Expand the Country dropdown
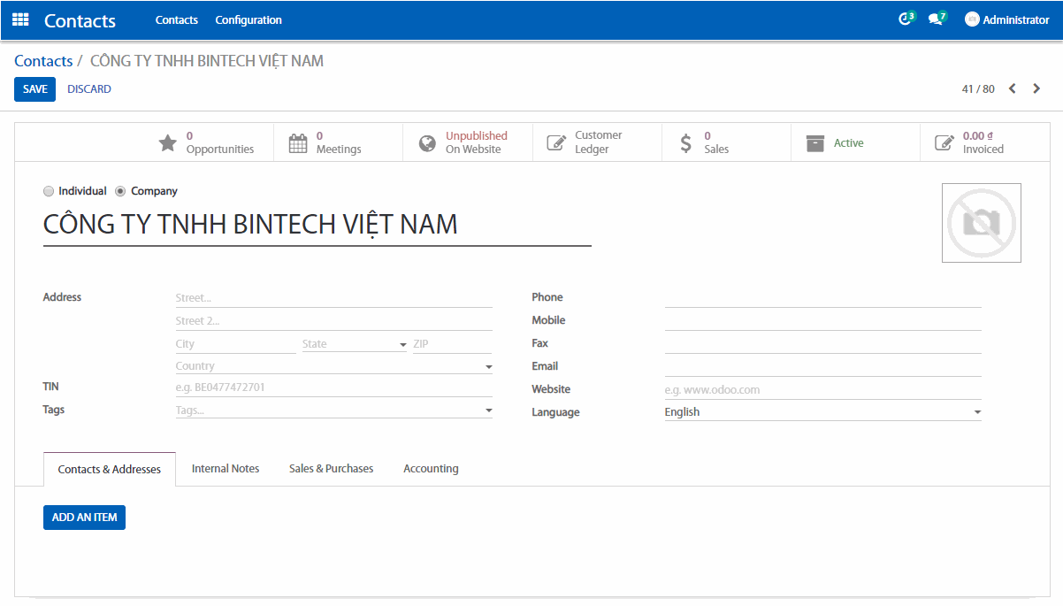This screenshot has height=606, width=1063. coord(488,366)
